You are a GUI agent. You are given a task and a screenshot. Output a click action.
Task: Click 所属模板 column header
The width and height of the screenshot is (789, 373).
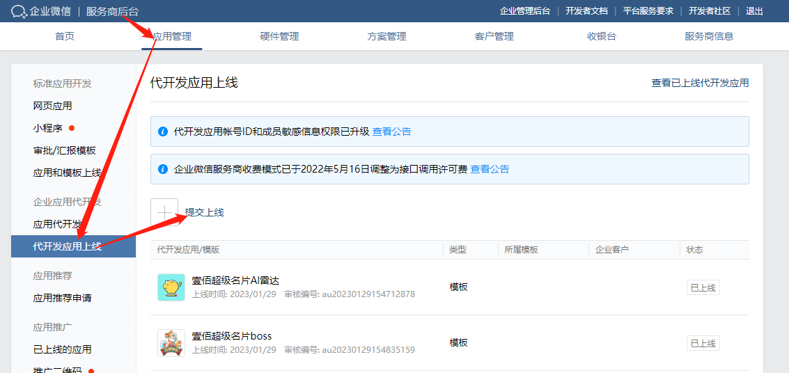point(522,249)
